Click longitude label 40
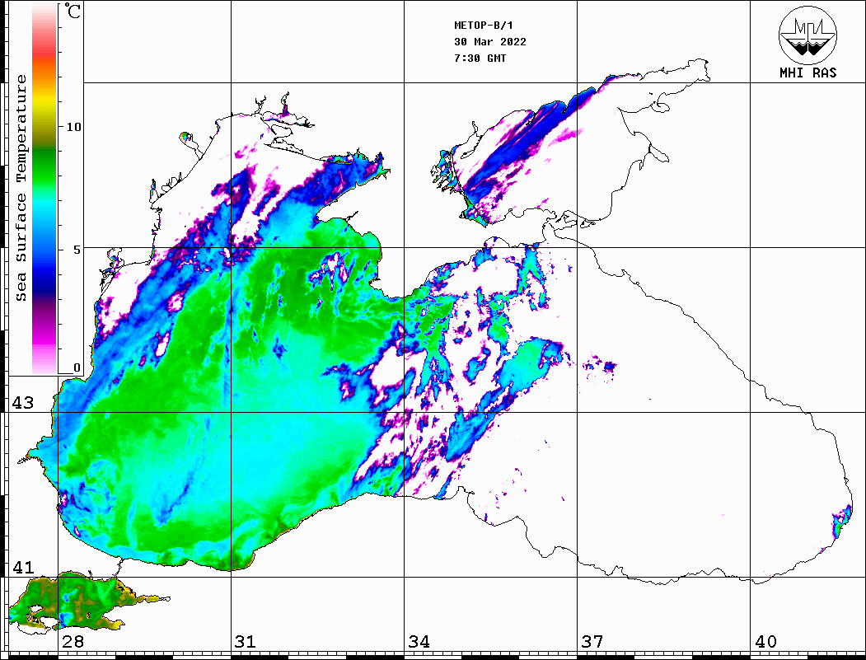Screen dimensions: 866x660 pyautogui.click(x=765, y=642)
